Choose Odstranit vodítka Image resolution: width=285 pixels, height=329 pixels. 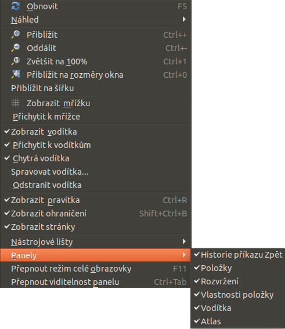coord(96,185)
